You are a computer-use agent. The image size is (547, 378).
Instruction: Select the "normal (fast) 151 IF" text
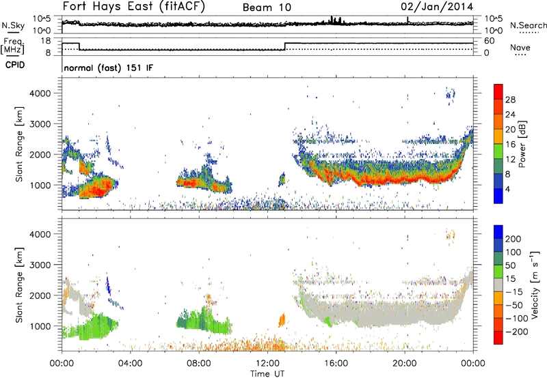point(109,68)
